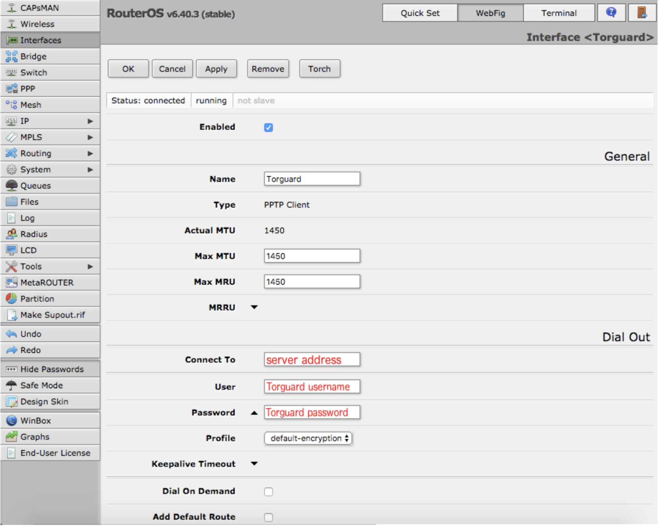Image resolution: width=662 pixels, height=527 pixels.
Task: Click the Hide Passwords icon
Action: [x=11, y=369]
